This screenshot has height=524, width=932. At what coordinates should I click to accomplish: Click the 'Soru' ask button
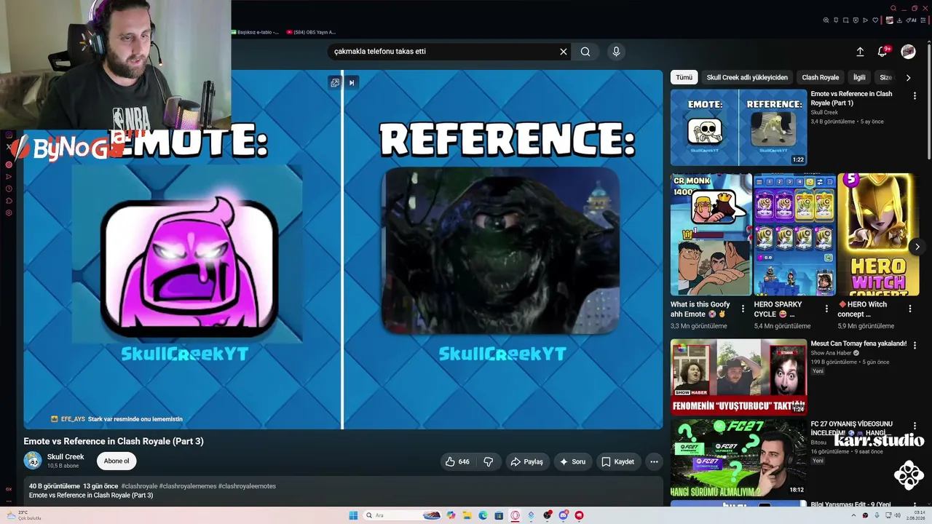[x=572, y=461]
